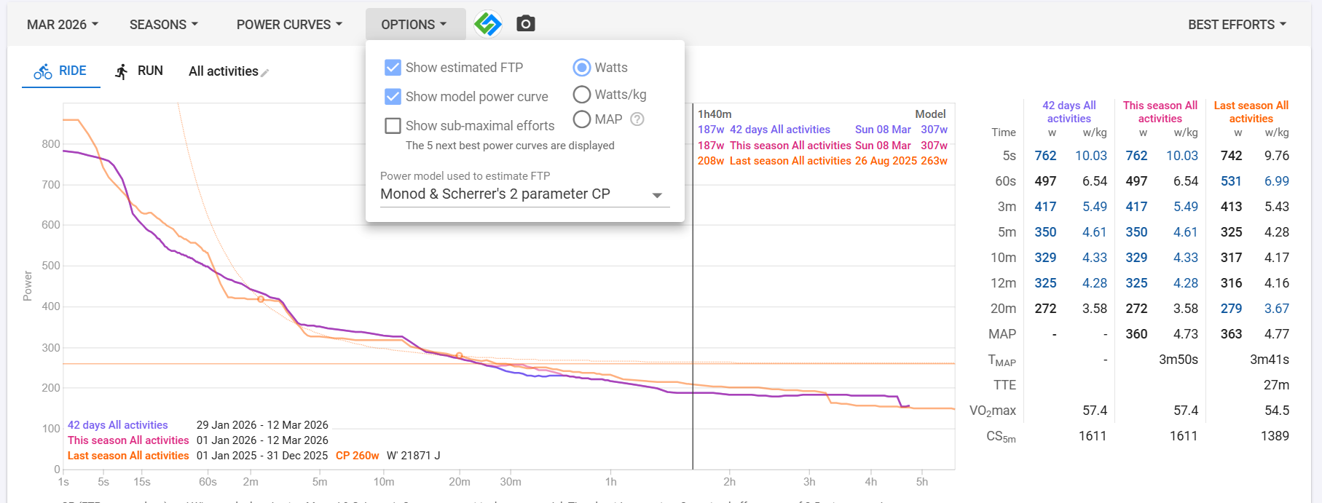
Task: Select the Watts/kg radio button
Action: click(x=581, y=95)
